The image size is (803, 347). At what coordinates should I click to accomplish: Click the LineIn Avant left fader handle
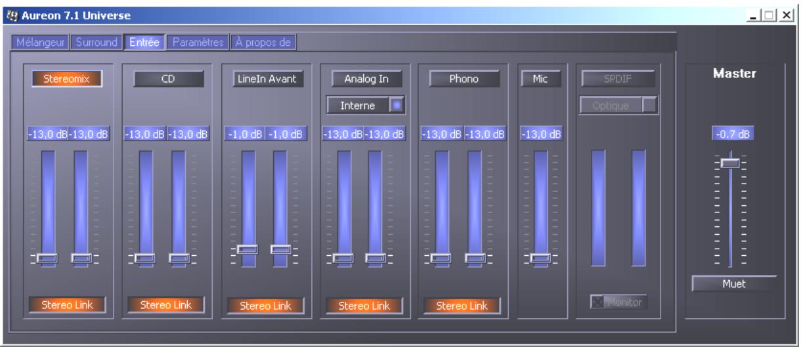[x=248, y=249]
